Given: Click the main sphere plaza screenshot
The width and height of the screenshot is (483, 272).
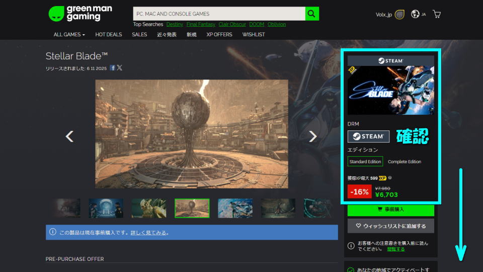Looking at the screenshot, I should 192,134.
